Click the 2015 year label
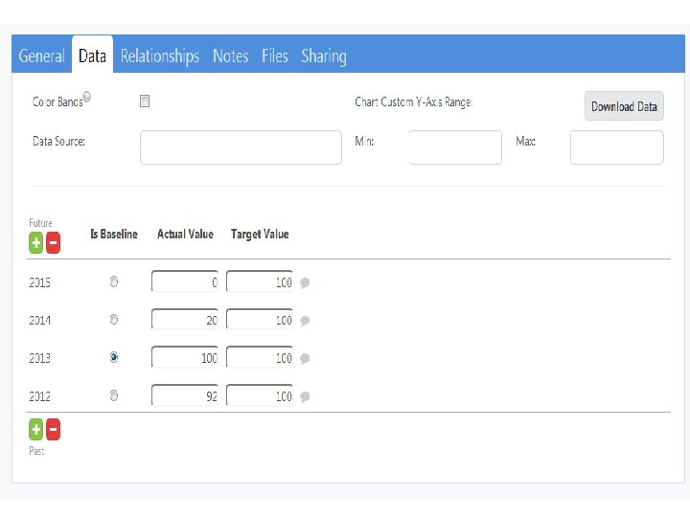This screenshot has height=517, width=690. pos(39,282)
